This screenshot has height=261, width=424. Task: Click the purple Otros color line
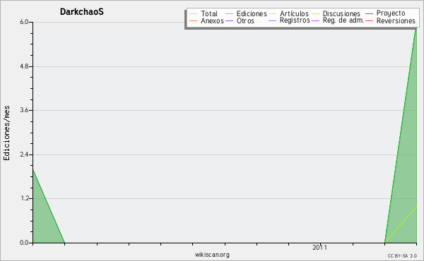[229, 20]
